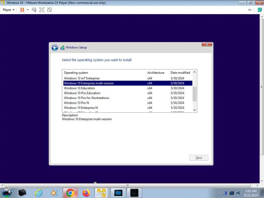Select Windows 10 Education

click(x=128, y=88)
